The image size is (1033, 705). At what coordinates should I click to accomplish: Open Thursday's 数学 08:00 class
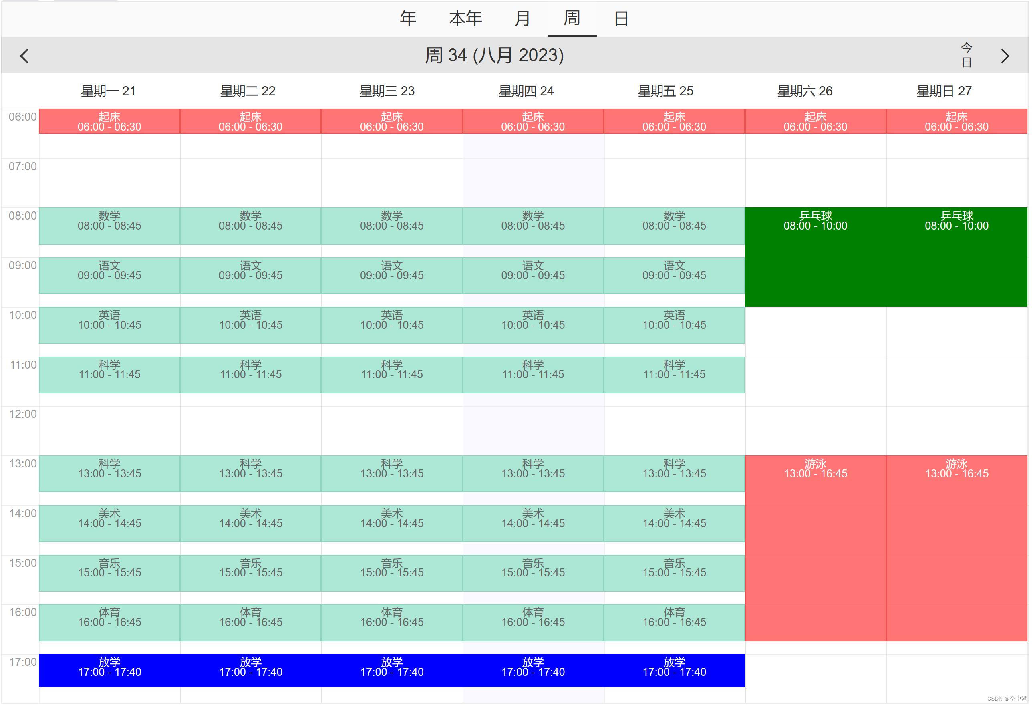532,226
